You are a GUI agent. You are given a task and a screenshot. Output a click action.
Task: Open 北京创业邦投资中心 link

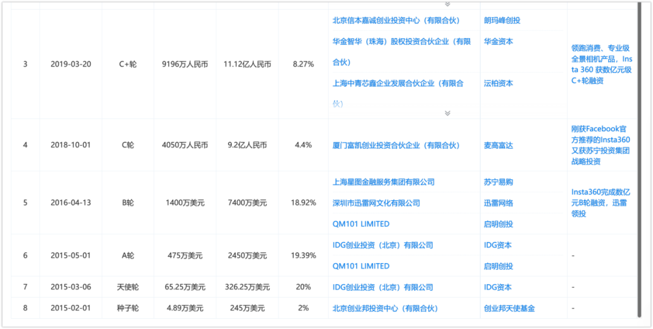click(x=385, y=308)
